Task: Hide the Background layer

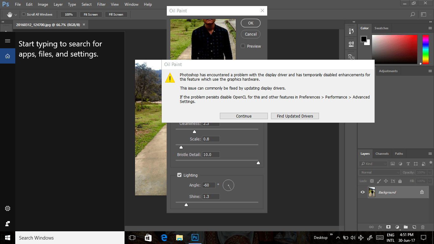Action: click(x=362, y=192)
